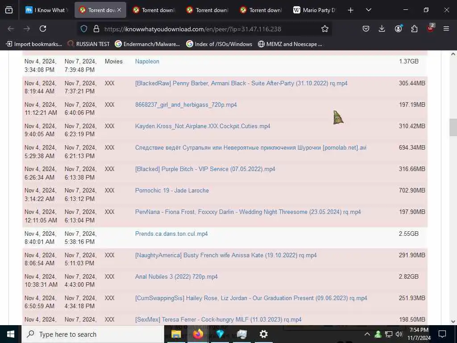Select the 2.55GB size cell
Viewport: 457px width, 343px height.
(x=409, y=234)
